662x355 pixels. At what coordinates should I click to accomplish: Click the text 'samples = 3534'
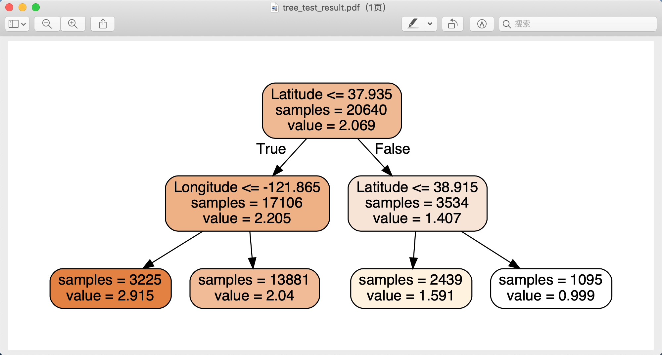[417, 203]
